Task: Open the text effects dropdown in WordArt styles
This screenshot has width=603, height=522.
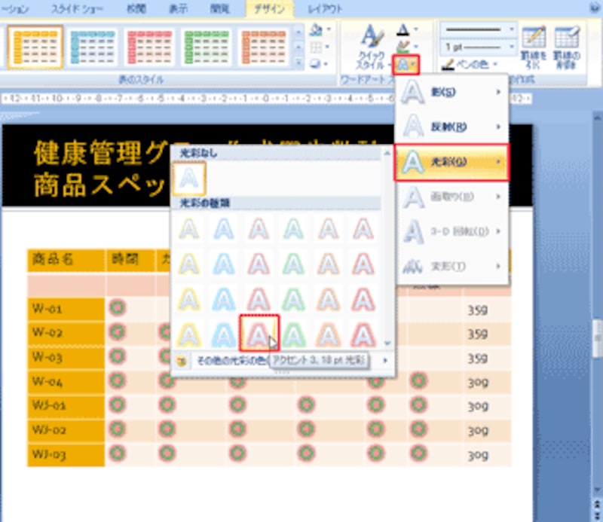Action: click(406, 65)
